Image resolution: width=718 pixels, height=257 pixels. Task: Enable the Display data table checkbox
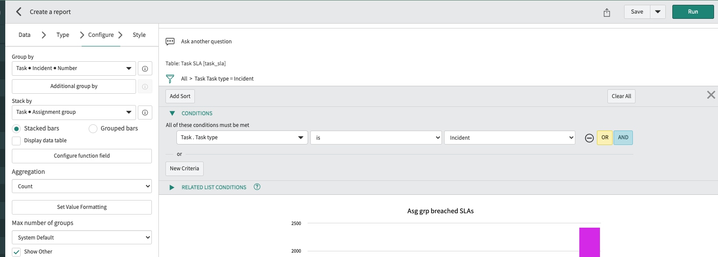16,141
